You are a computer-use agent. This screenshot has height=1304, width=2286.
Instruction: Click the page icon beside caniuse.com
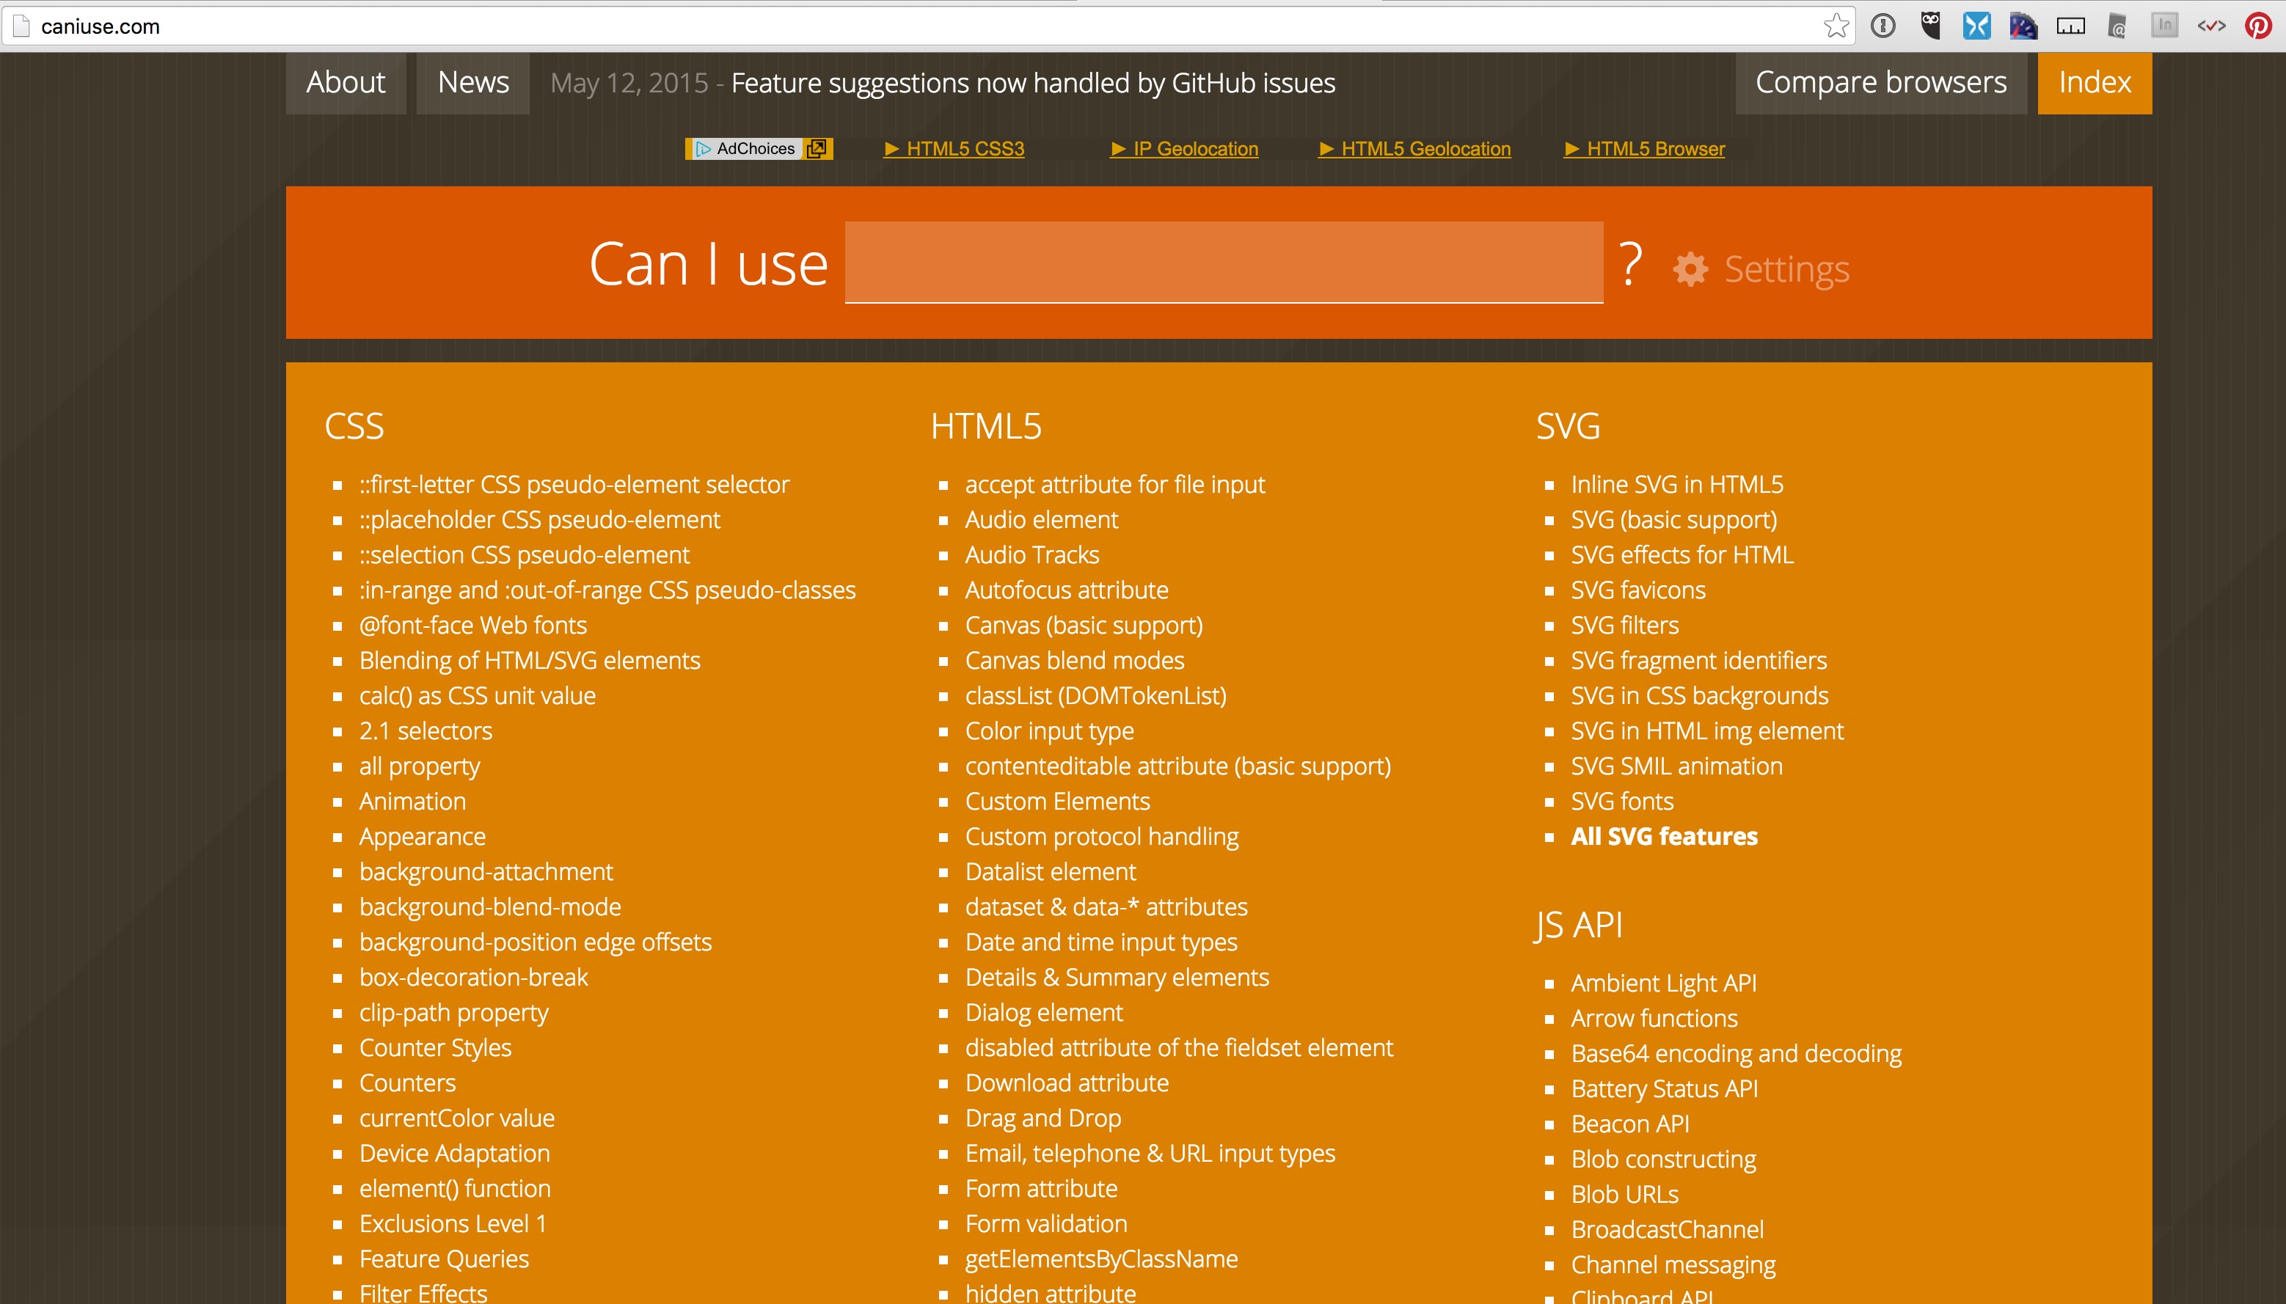[21, 26]
